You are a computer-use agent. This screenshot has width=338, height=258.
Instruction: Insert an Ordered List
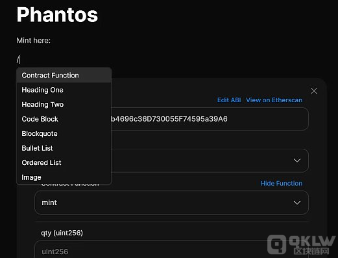(64, 163)
